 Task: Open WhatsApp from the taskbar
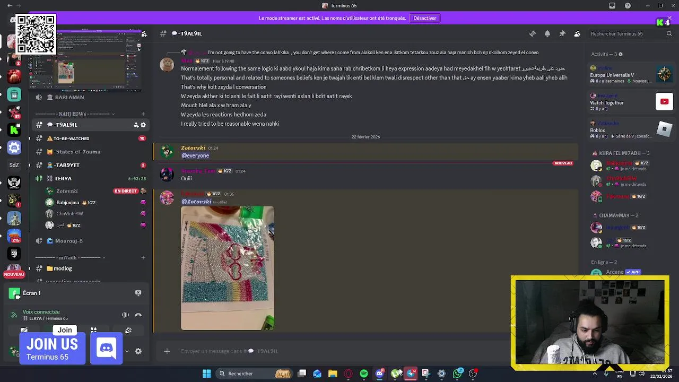(457, 374)
